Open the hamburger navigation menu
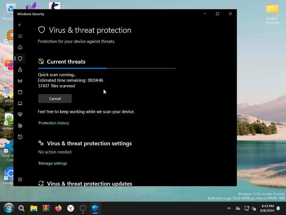 [x=20, y=36]
